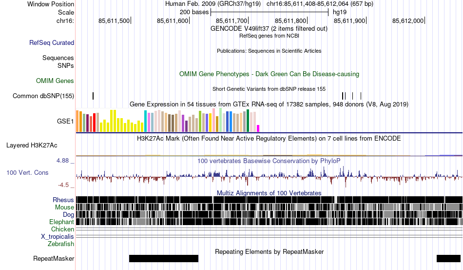
Task: Click the RefSeq Curated track label
Action: click(x=51, y=42)
